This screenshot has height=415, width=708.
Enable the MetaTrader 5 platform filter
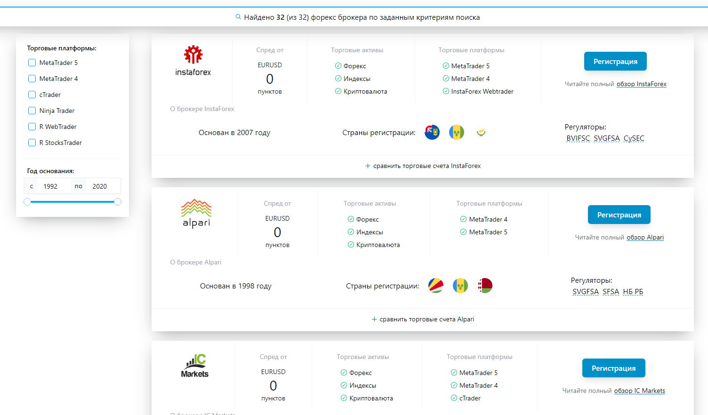32,63
